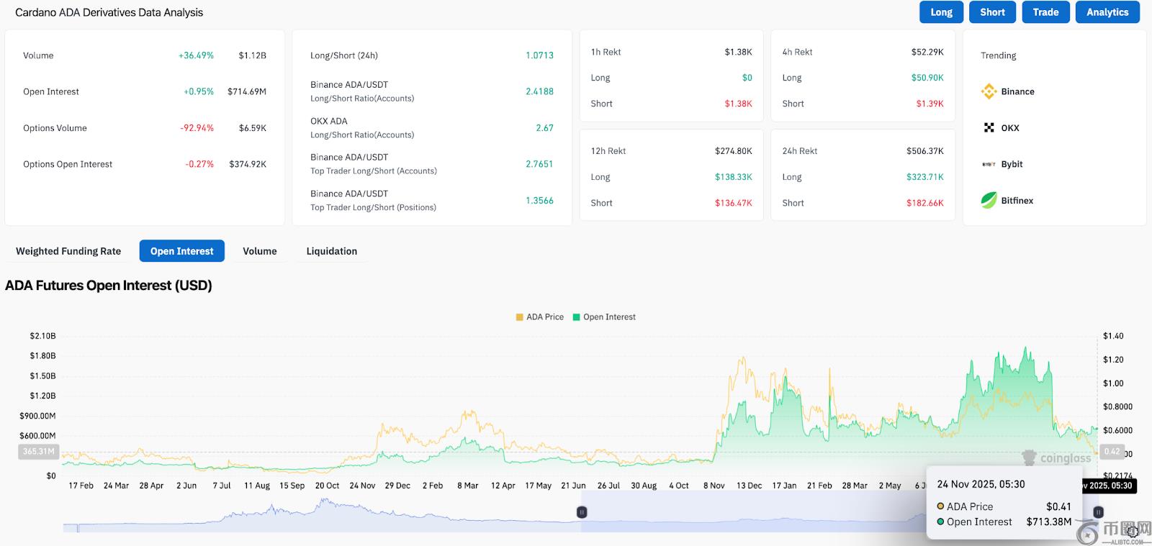
Task: Show the Liquidation tab
Action: coord(331,251)
